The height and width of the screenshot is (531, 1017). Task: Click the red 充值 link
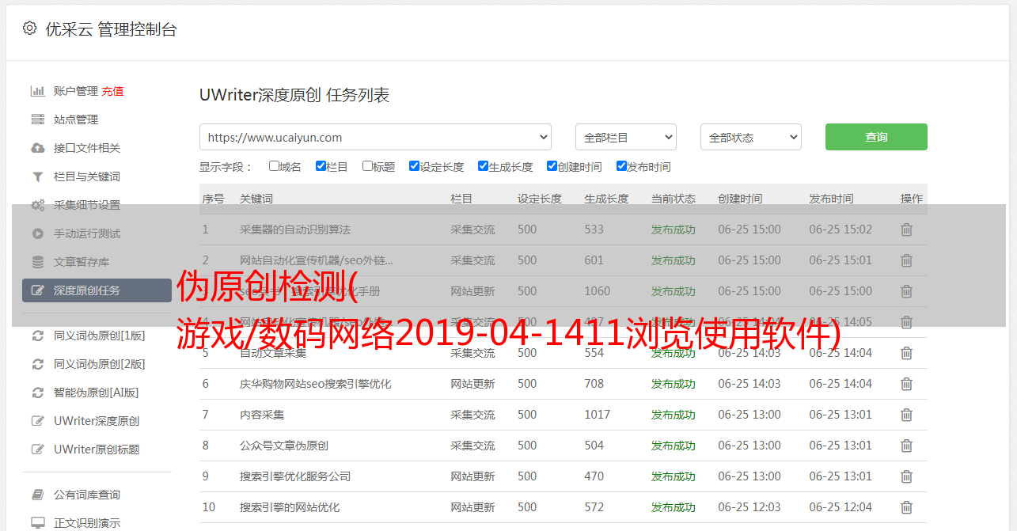pyautogui.click(x=112, y=91)
